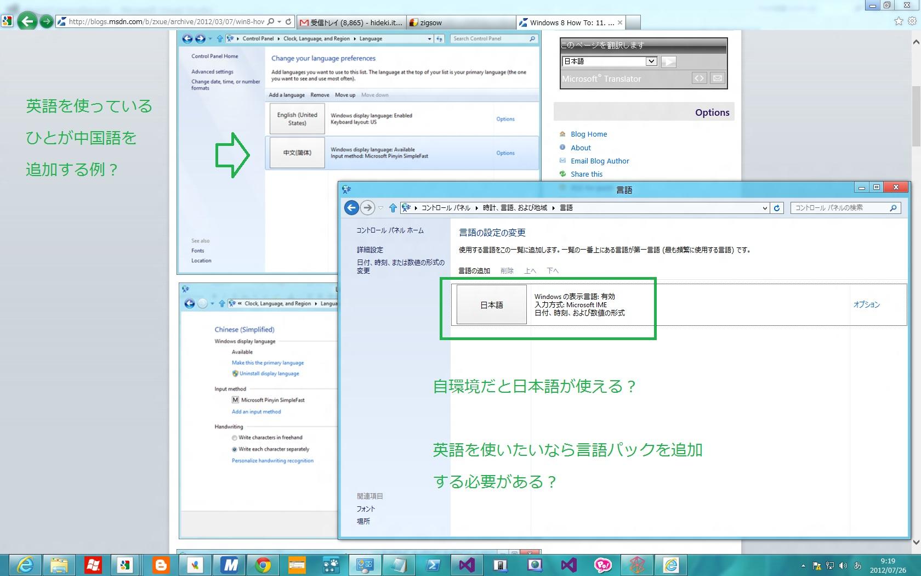Click 言語の追加 in the language toolbar
This screenshot has width=921, height=576.
click(x=474, y=271)
